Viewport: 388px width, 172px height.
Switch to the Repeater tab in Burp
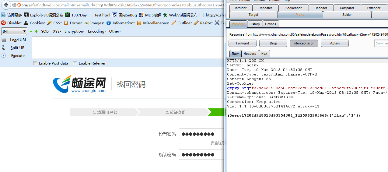coord(266,8)
